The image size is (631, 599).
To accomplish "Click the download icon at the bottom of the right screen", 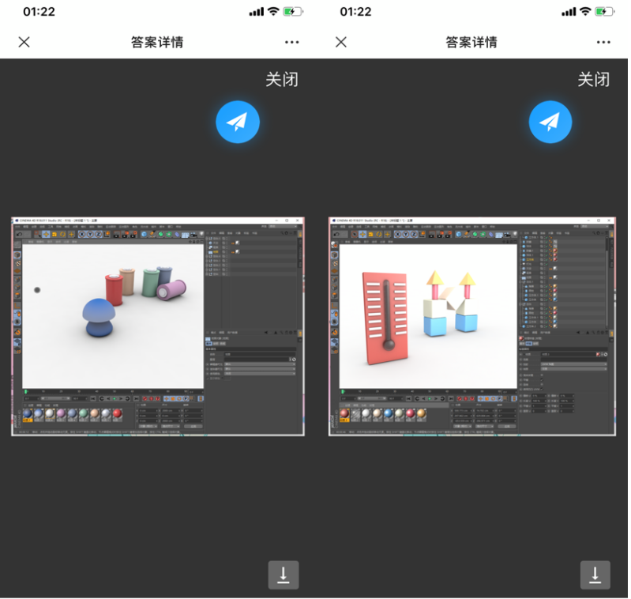I will click(x=595, y=575).
